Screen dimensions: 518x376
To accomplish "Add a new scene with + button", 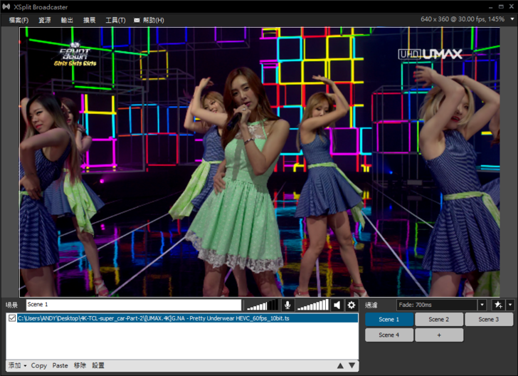I will click(x=439, y=335).
